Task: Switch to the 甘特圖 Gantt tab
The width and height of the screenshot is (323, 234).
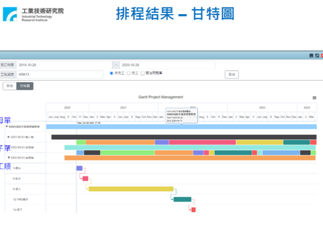Action: (25, 86)
